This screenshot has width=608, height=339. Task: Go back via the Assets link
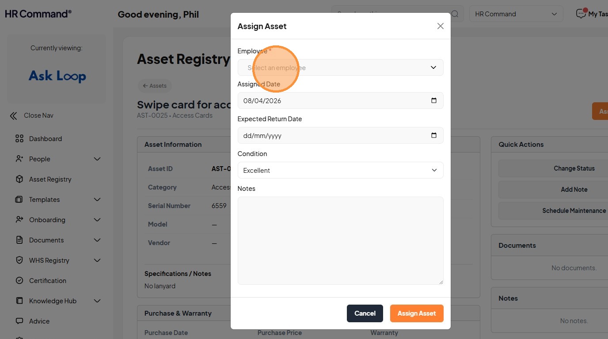[155, 86]
